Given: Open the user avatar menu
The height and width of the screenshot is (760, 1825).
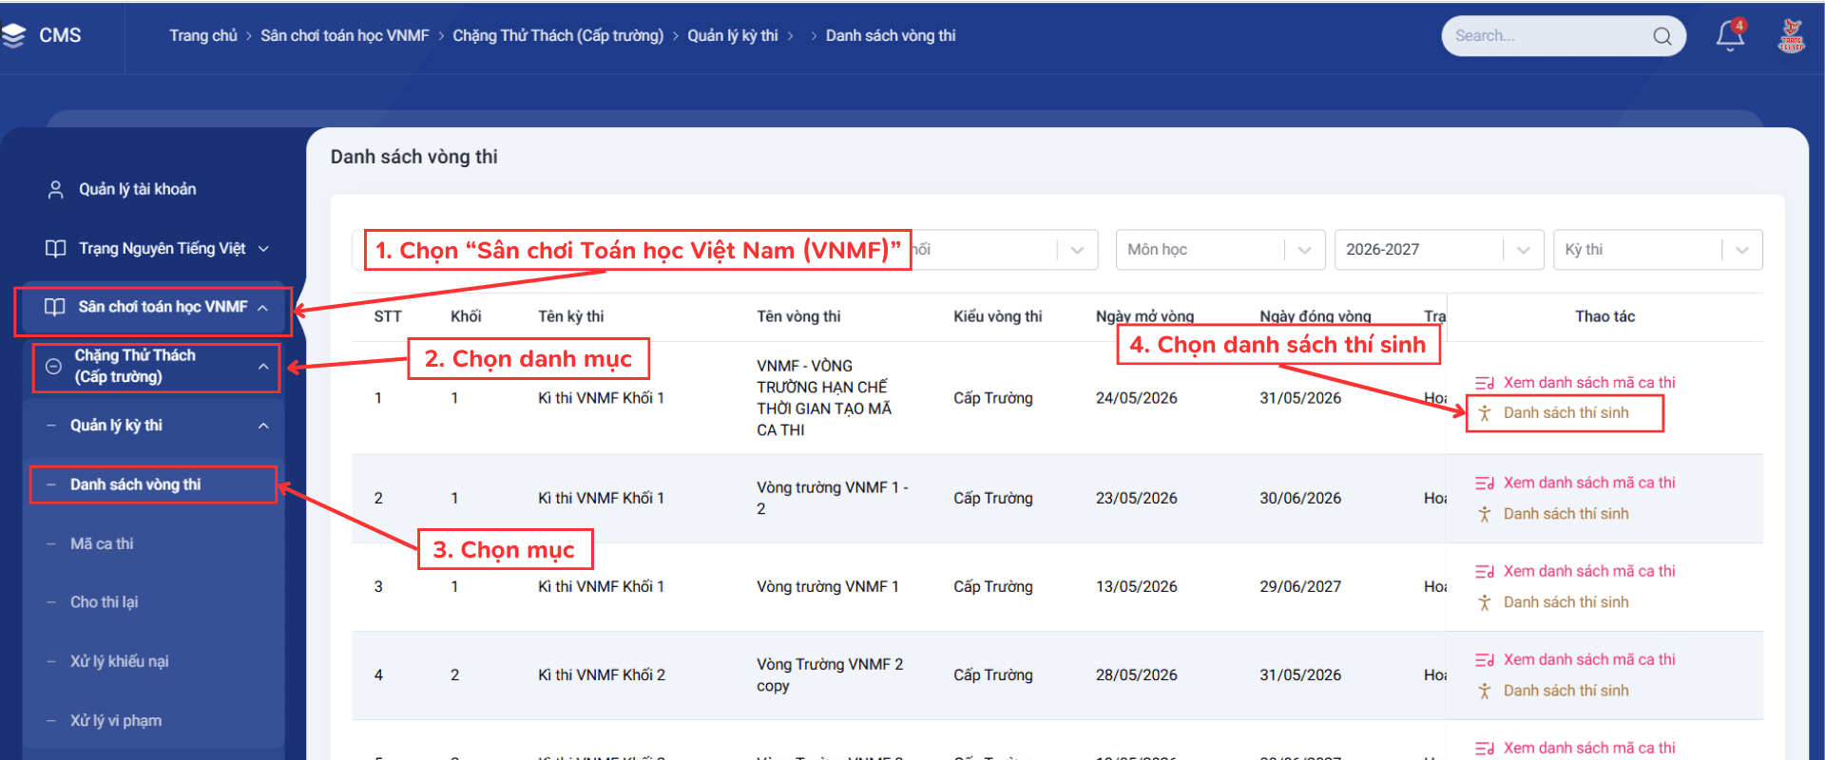Looking at the screenshot, I should tap(1792, 35).
